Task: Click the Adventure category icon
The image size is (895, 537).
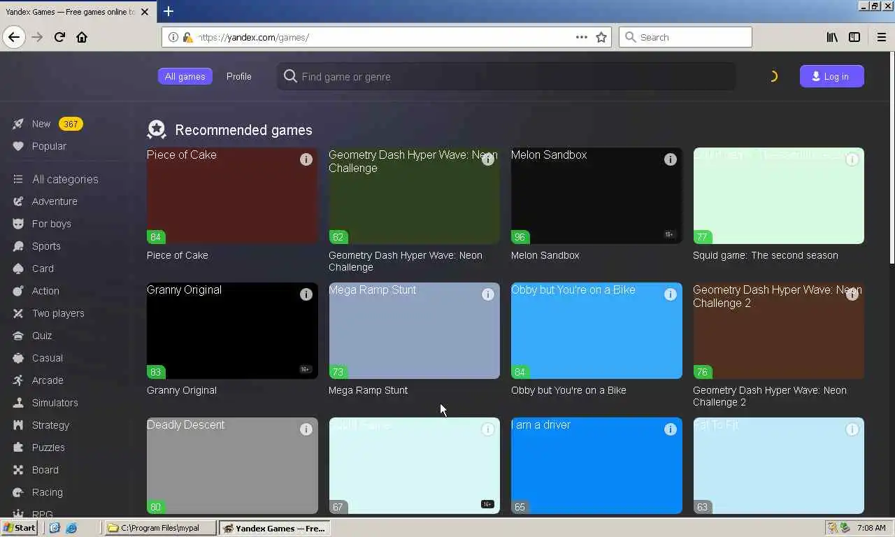Action: coord(18,201)
